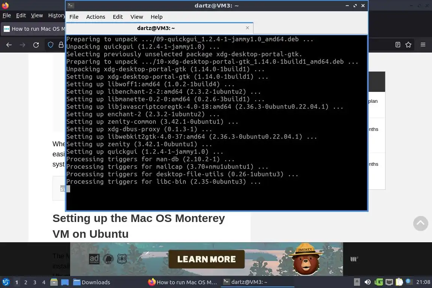Click the terminal cursor block
This screenshot has height=288, width=432.
click(68, 189)
